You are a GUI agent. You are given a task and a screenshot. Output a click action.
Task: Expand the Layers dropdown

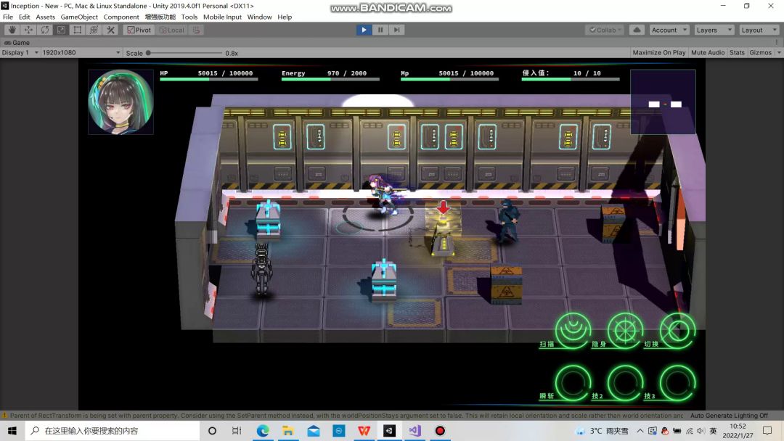pos(714,30)
